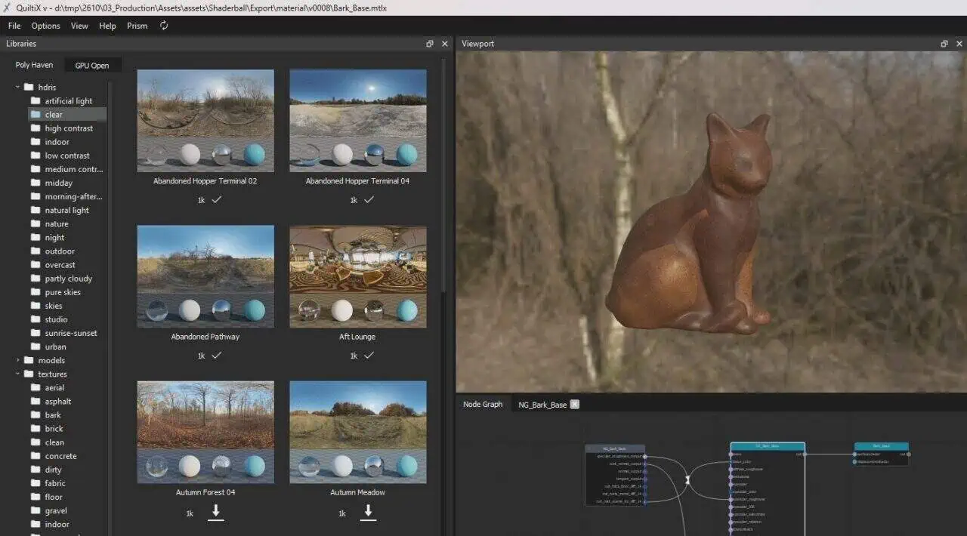Select the partly cloudy category
The height and width of the screenshot is (536, 967).
69,279
